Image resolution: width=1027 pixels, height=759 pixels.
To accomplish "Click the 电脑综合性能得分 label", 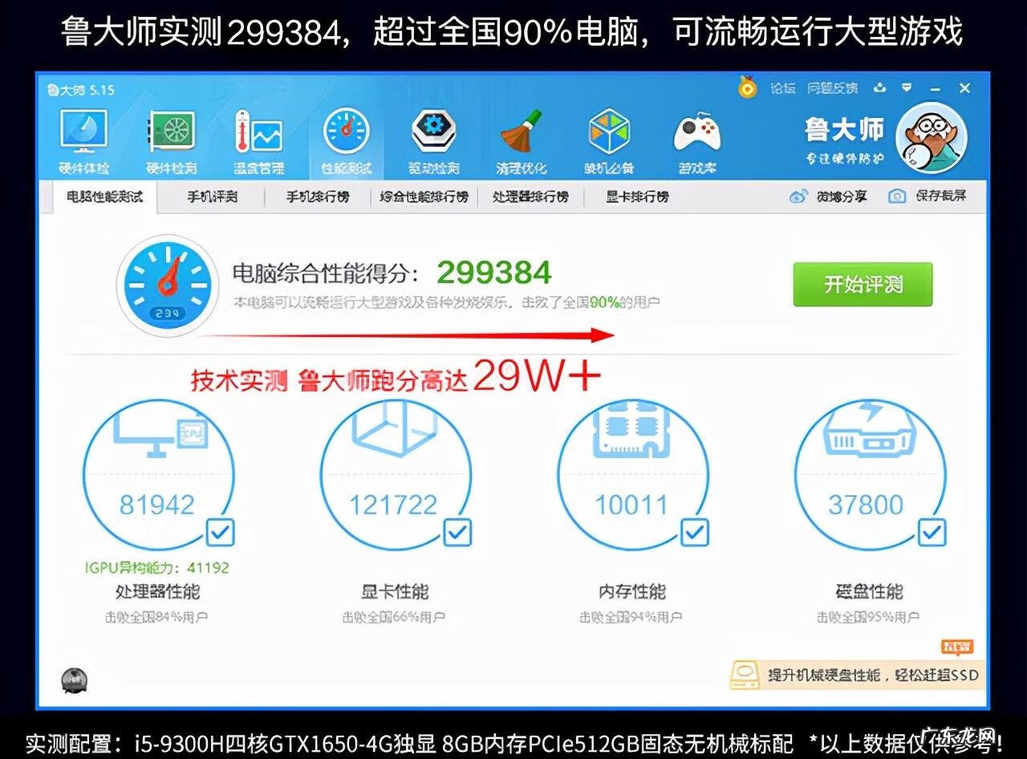I will point(325,274).
